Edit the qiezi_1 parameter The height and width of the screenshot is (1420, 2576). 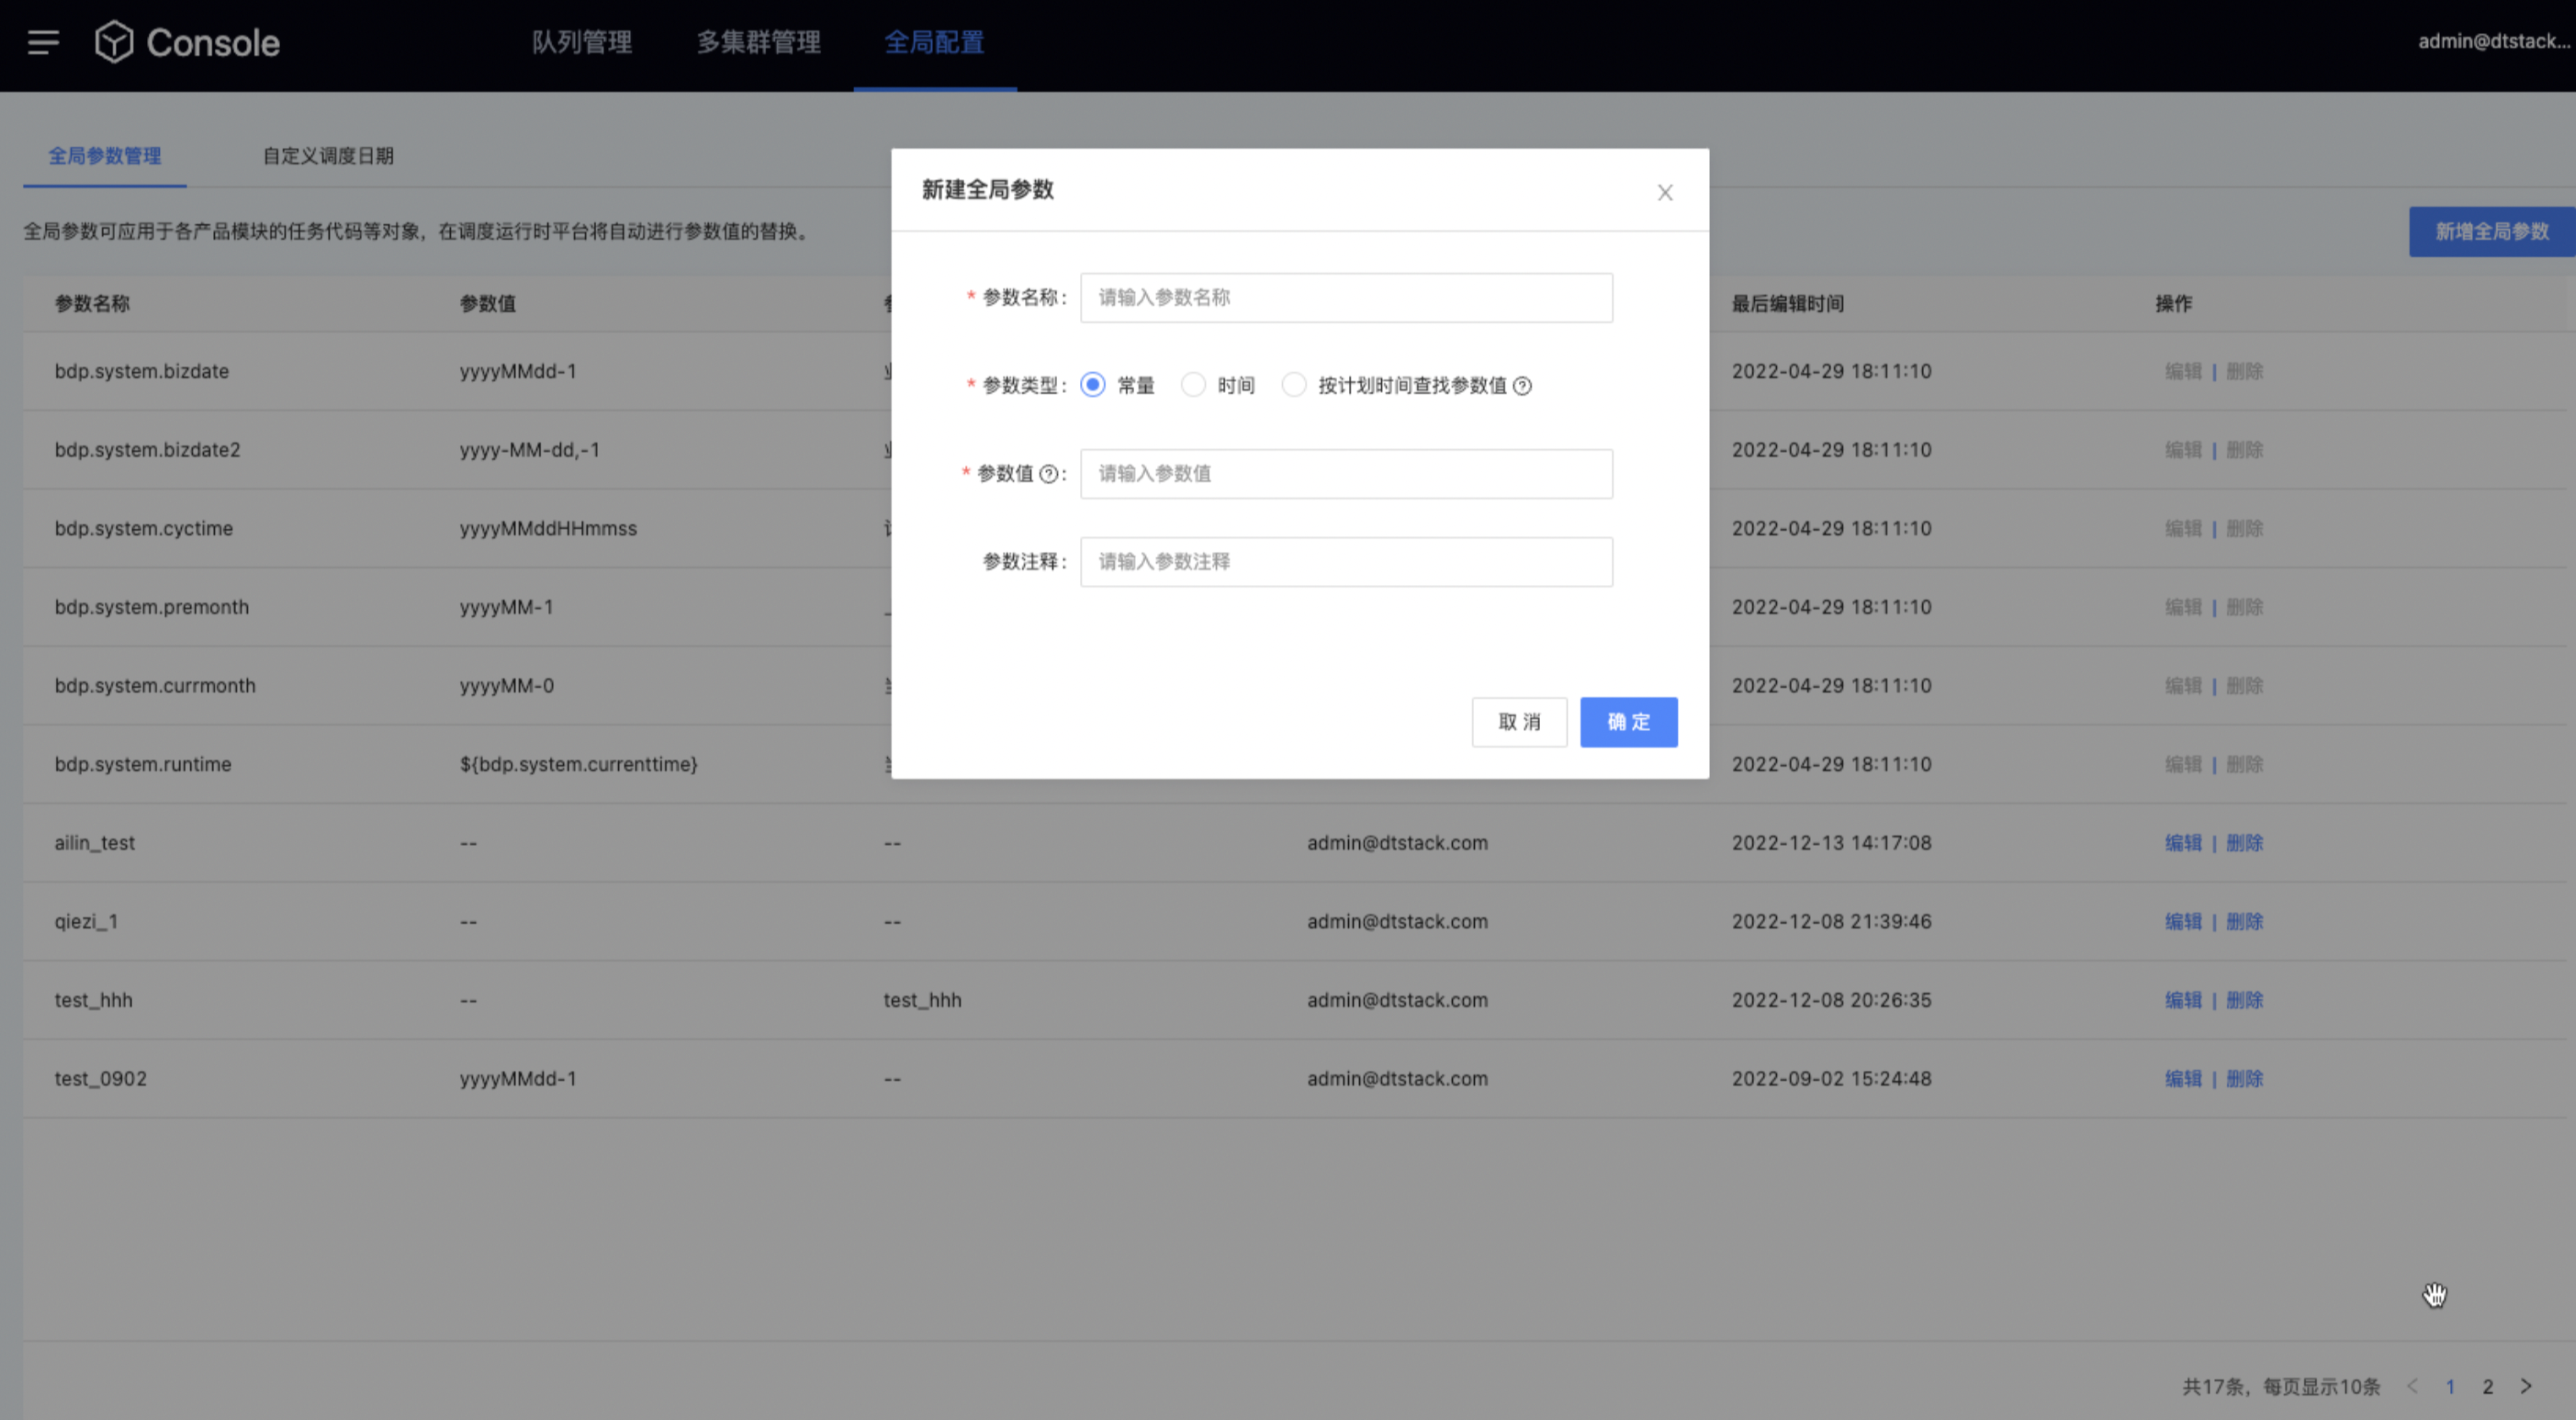(2183, 921)
